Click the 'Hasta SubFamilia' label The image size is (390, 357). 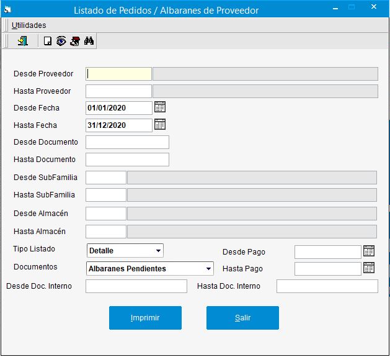coord(44,195)
